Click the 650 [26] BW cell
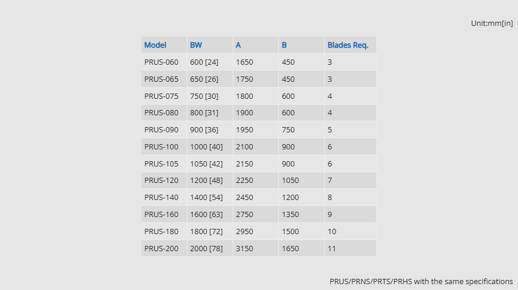The width and height of the screenshot is (518, 290). click(x=204, y=79)
